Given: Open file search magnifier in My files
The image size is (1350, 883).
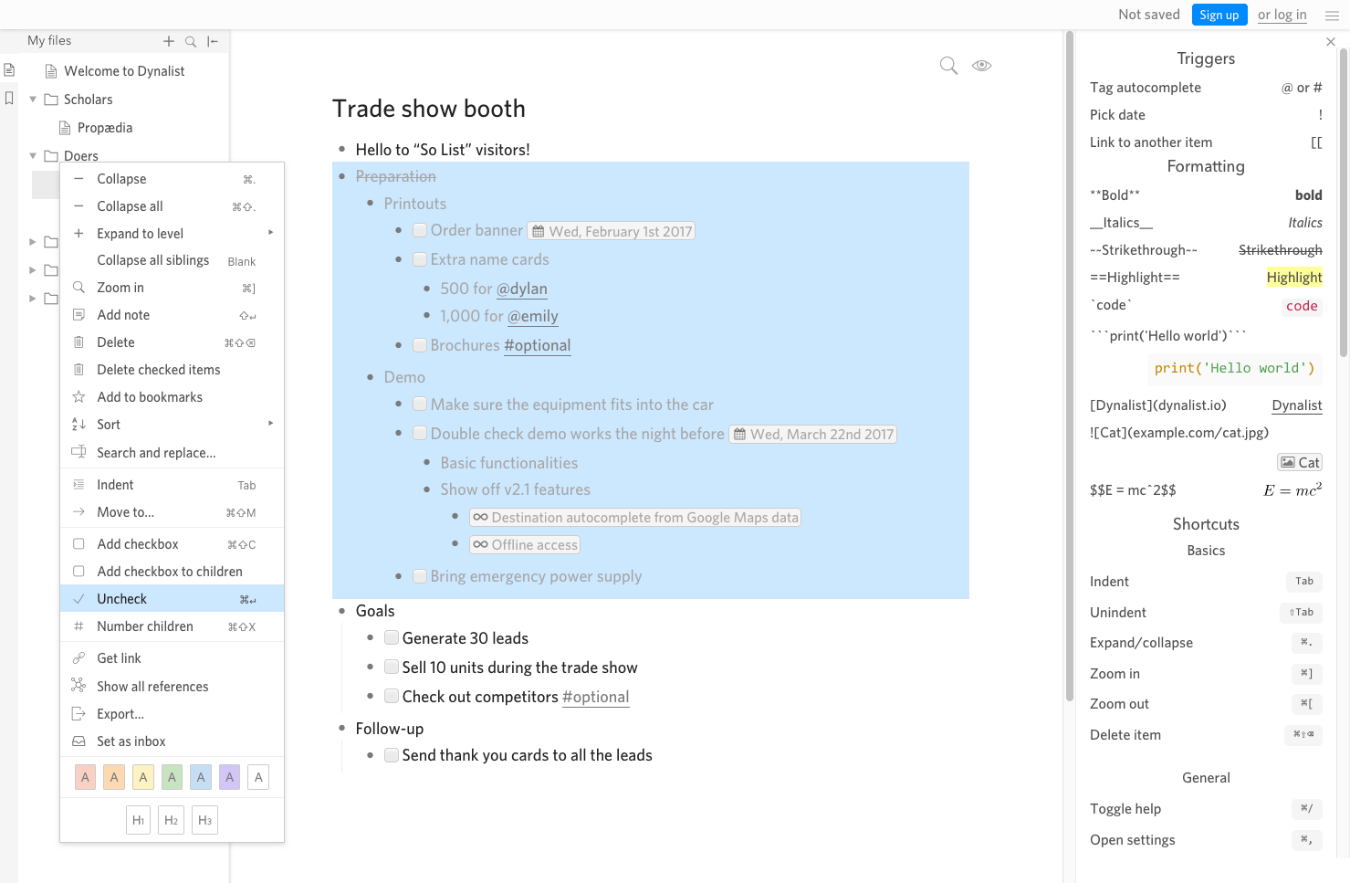Looking at the screenshot, I should tap(191, 41).
